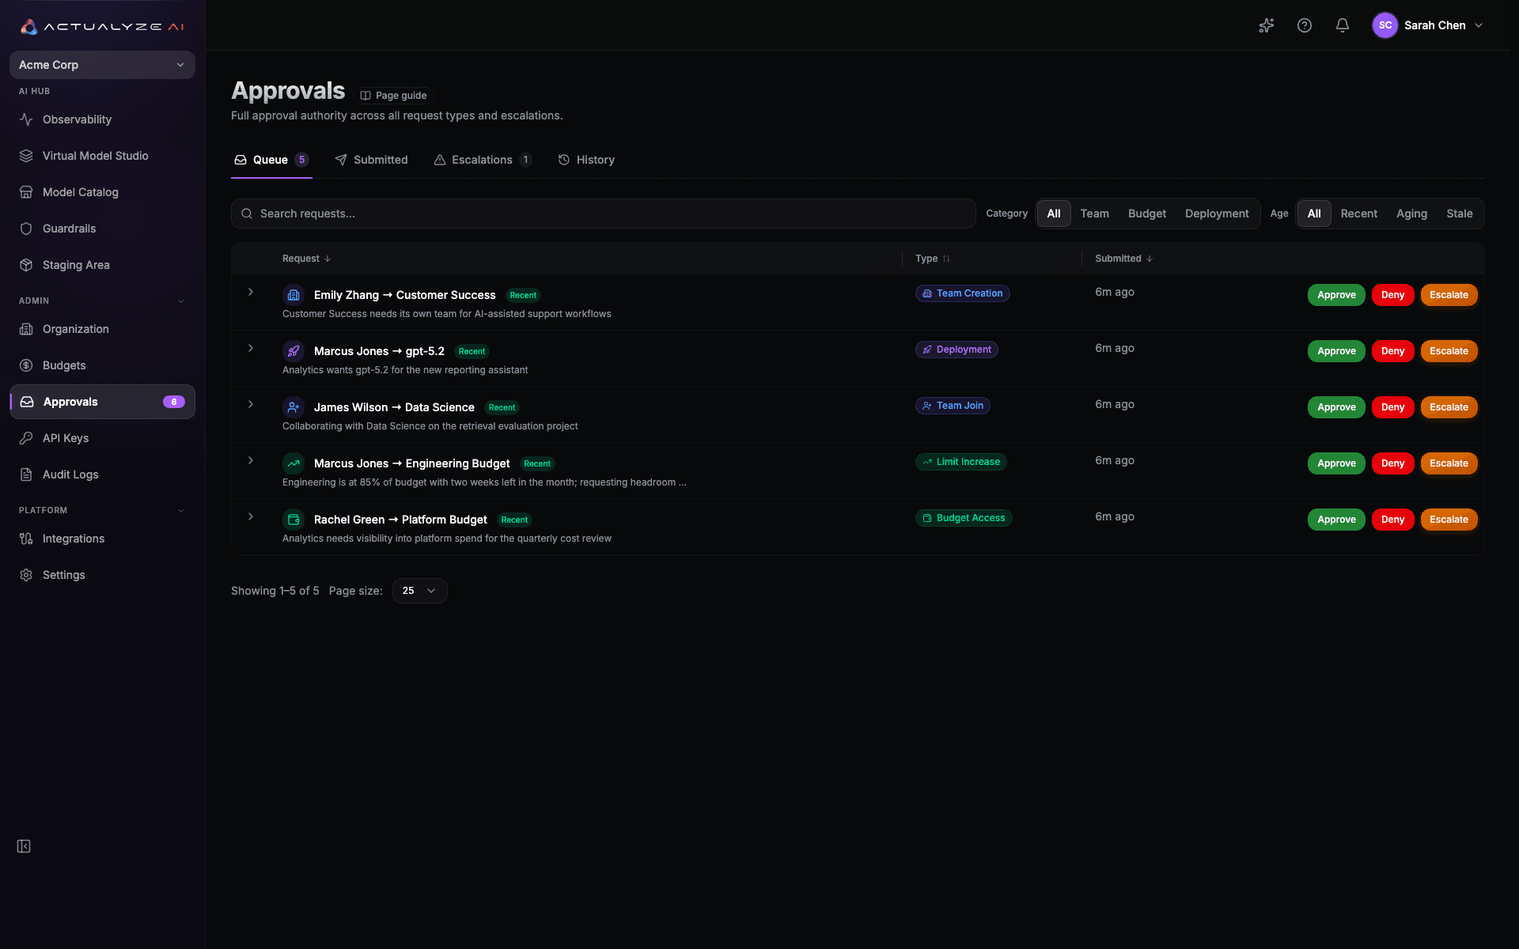
Task: Expand the Rachel Green request row
Action: [x=251, y=517]
